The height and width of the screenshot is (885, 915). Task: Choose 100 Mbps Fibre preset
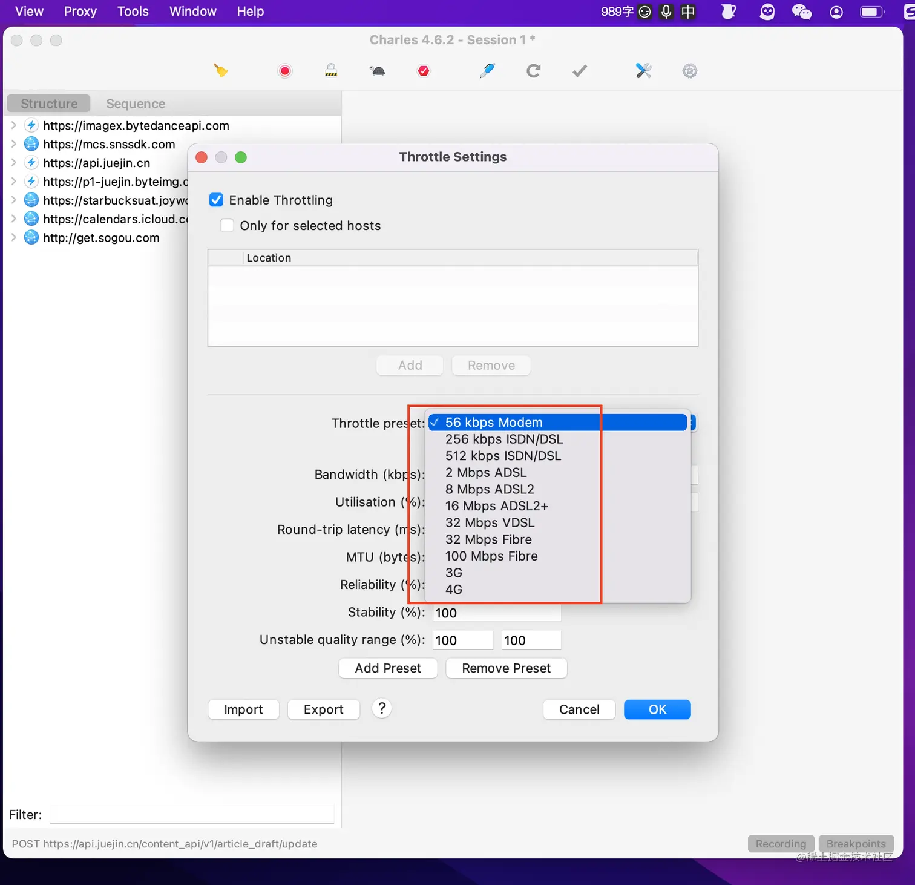tap(557, 556)
